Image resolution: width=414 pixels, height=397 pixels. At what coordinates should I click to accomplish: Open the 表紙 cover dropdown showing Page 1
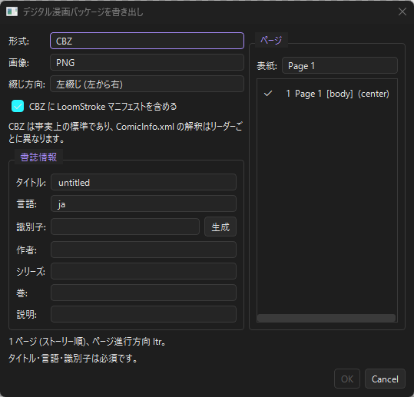pos(339,65)
